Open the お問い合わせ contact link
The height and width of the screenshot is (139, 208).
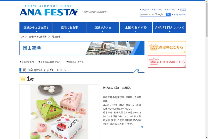tap(180, 15)
